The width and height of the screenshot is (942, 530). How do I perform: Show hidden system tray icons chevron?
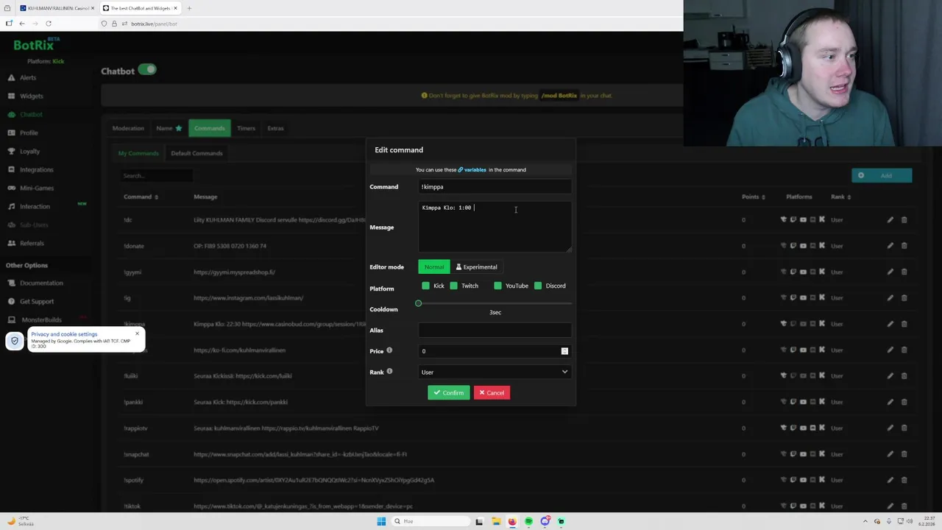(865, 521)
